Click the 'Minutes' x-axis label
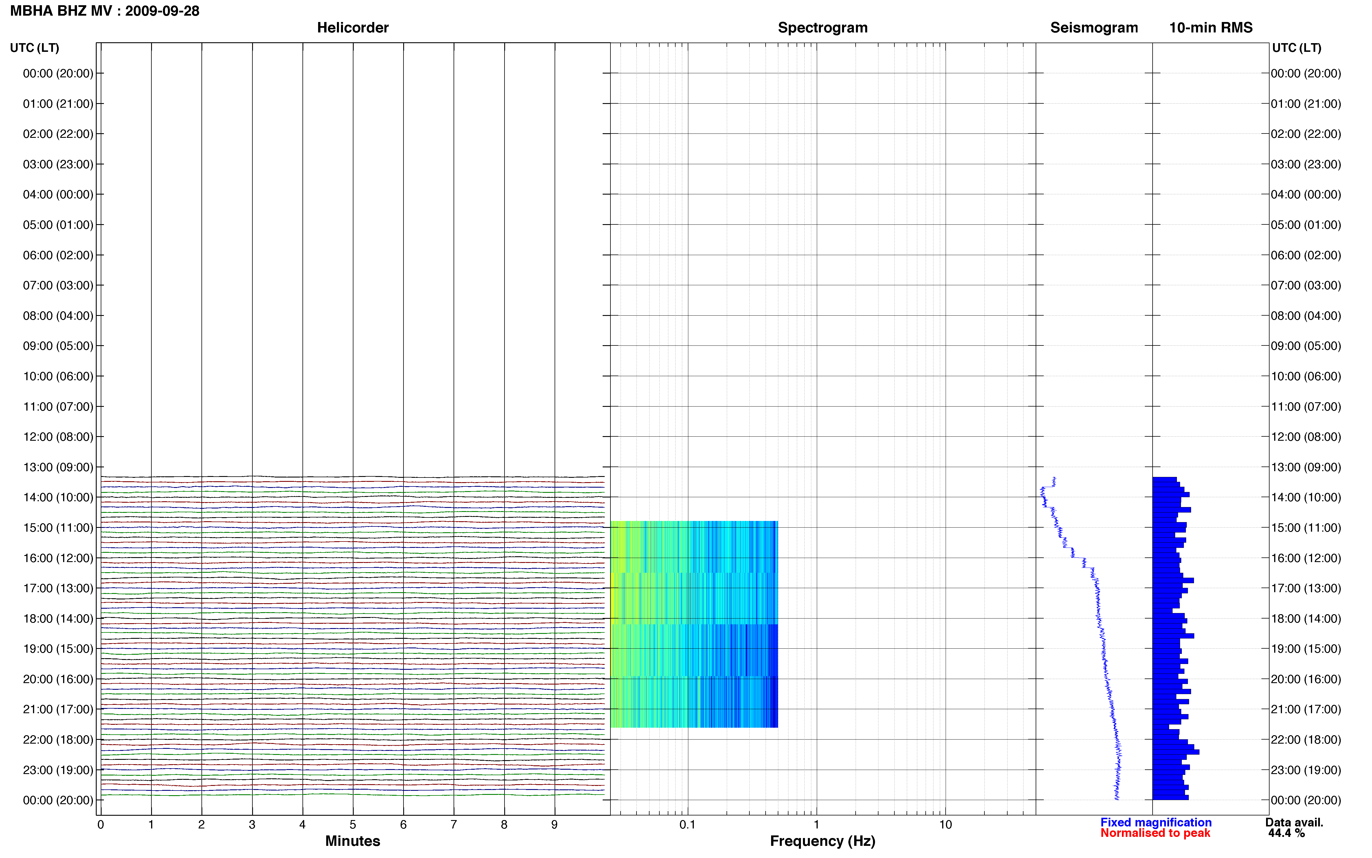Image resolution: width=1372 pixels, height=858 pixels. pyautogui.click(x=352, y=841)
